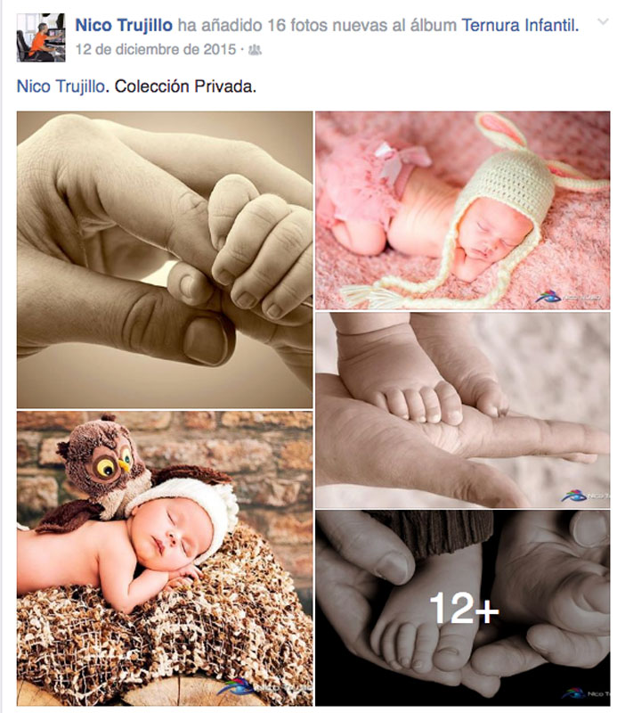
Task: Click the watermark logo on bunny hat photo
Action: coord(569,297)
